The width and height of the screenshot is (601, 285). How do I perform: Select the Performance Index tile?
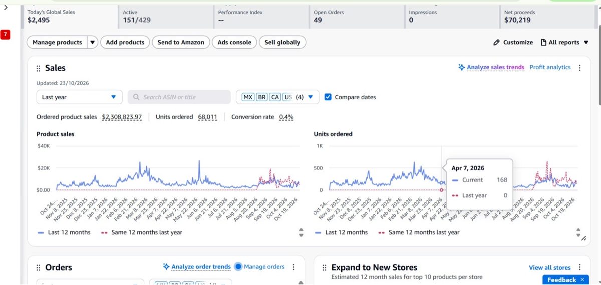[x=260, y=16]
